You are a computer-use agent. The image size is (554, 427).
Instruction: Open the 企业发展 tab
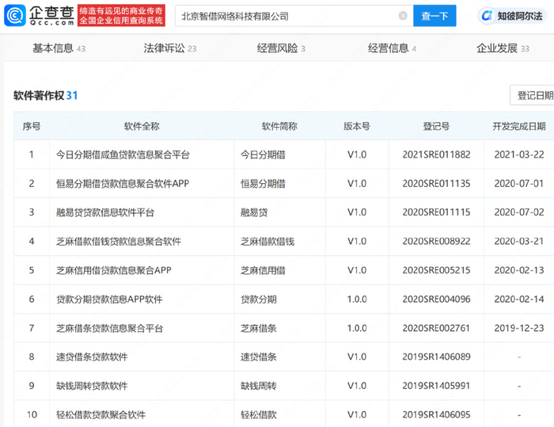tap(503, 48)
